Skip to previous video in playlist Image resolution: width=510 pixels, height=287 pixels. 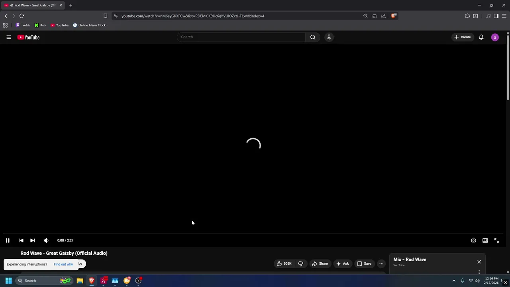21,240
